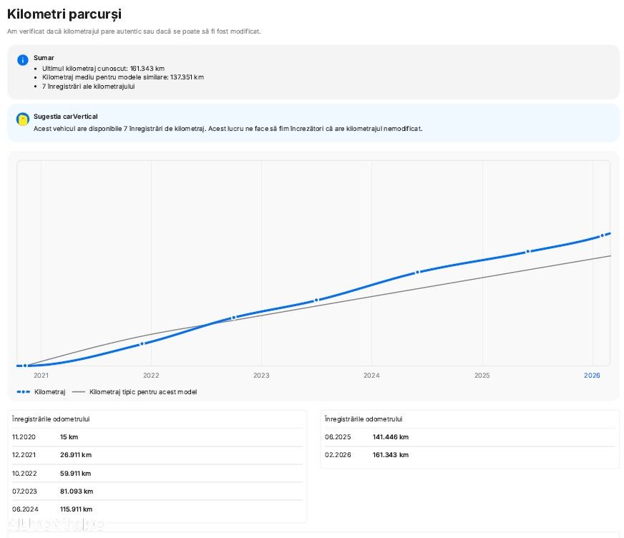Click the 2026 label on the chart axis
This screenshot has height=538, width=624.
pos(592,375)
